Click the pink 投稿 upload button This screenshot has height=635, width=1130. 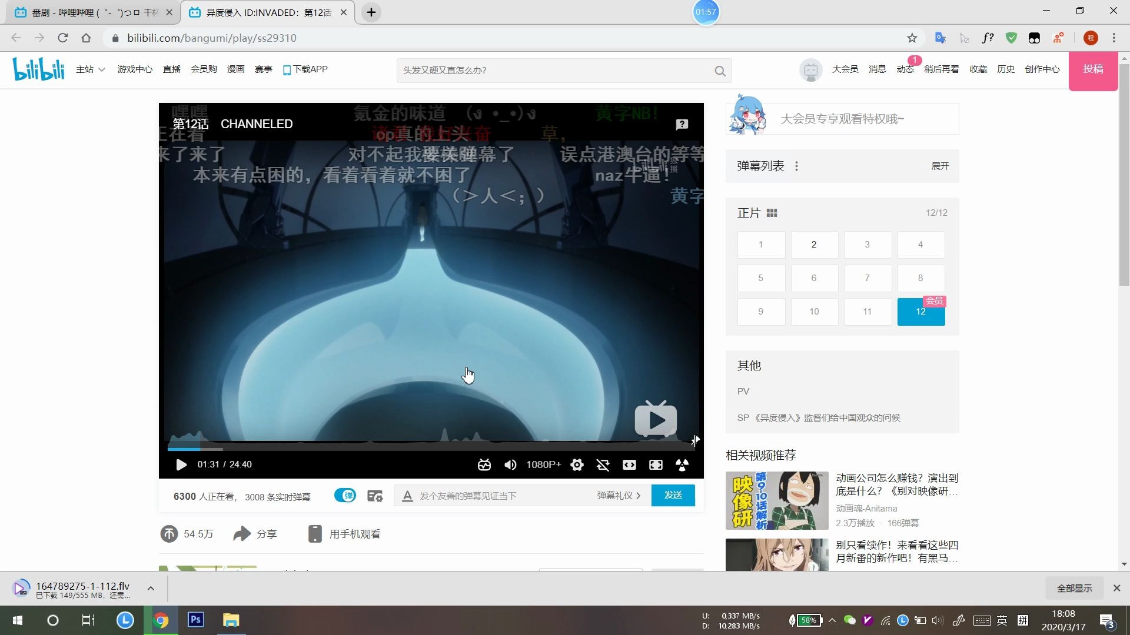pyautogui.click(x=1093, y=69)
